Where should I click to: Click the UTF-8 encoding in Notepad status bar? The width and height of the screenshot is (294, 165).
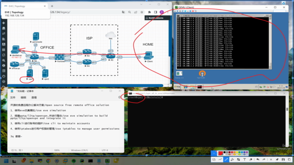[105, 150]
